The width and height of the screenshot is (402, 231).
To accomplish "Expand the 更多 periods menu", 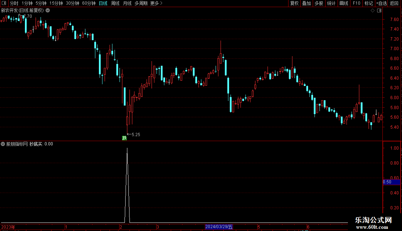I will point(157,3).
